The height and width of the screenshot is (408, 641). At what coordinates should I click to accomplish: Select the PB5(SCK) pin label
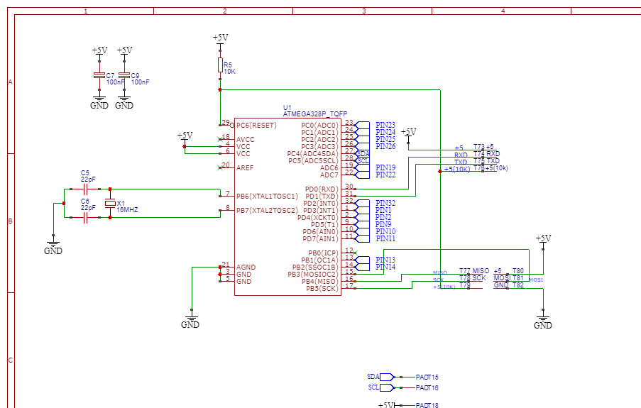[x=322, y=288]
